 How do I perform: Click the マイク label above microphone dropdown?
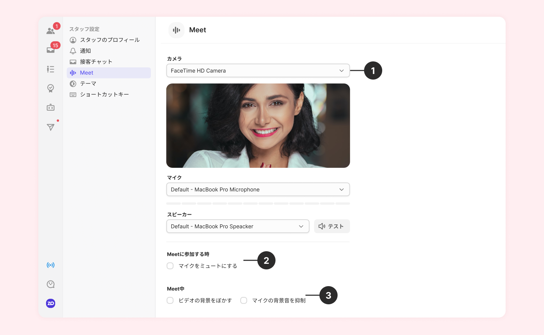pos(174,178)
